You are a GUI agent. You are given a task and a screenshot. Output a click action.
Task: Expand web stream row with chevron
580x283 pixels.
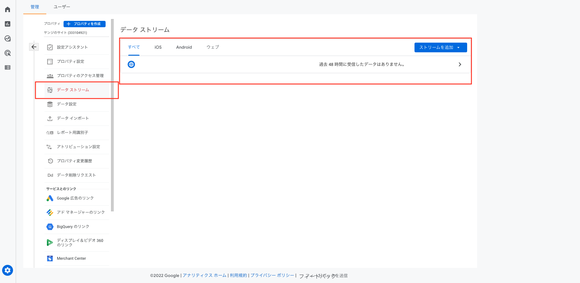click(x=460, y=64)
